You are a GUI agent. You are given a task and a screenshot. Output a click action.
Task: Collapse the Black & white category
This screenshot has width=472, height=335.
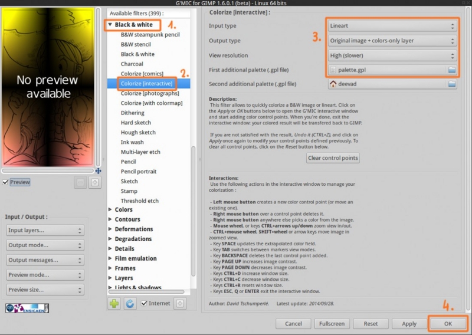(x=110, y=24)
